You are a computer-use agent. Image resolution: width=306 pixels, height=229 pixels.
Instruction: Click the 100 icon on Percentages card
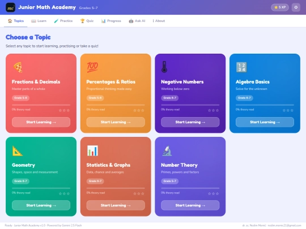(x=92, y=67)
